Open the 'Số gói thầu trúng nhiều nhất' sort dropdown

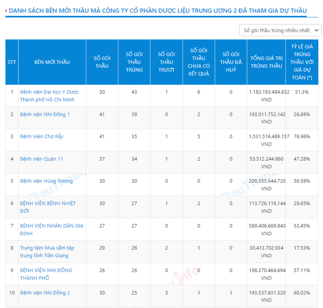280,30
